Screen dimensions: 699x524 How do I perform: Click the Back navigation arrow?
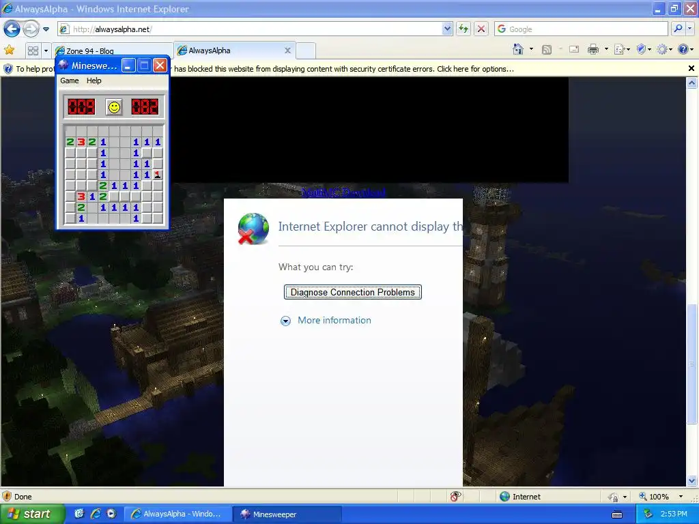click(12, 29)
